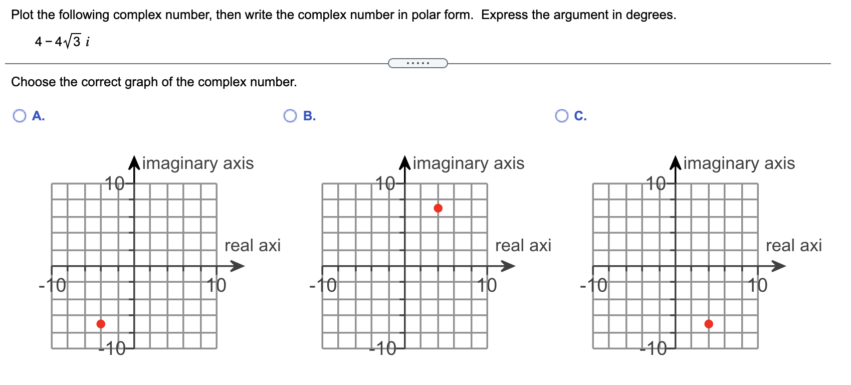Click the -10 tick label in graph B

tap(323, 285)
